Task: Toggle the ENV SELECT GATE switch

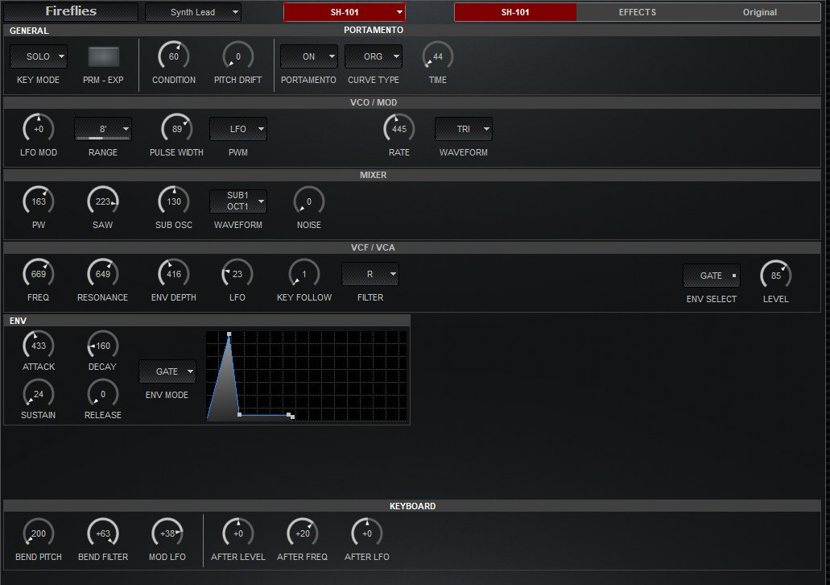Action: point(712,276)
